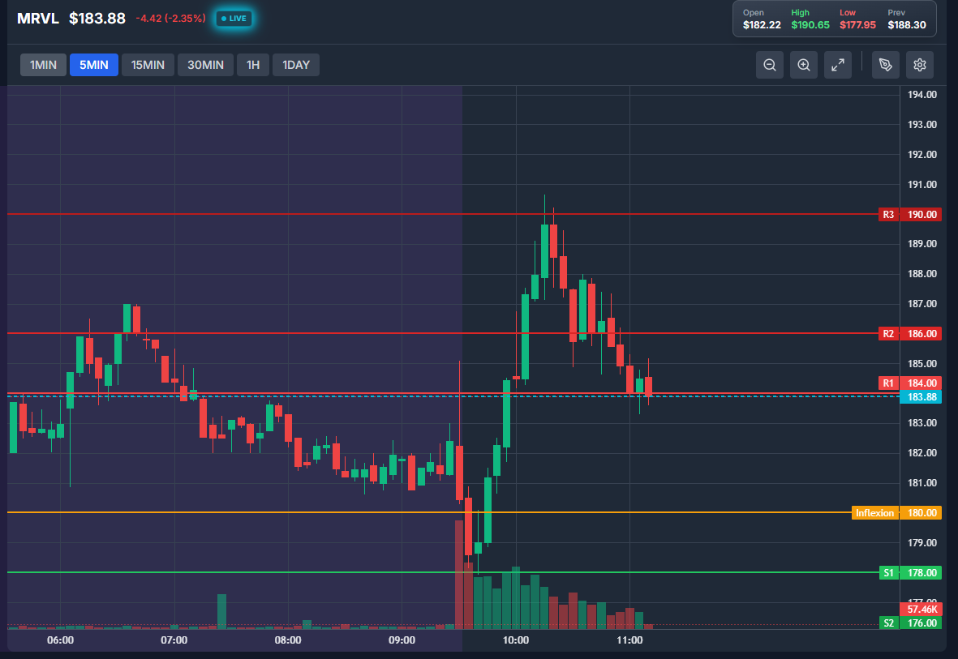Click the LIVE status badge
Screen dimensions: 958x659
tap(234, 19)
